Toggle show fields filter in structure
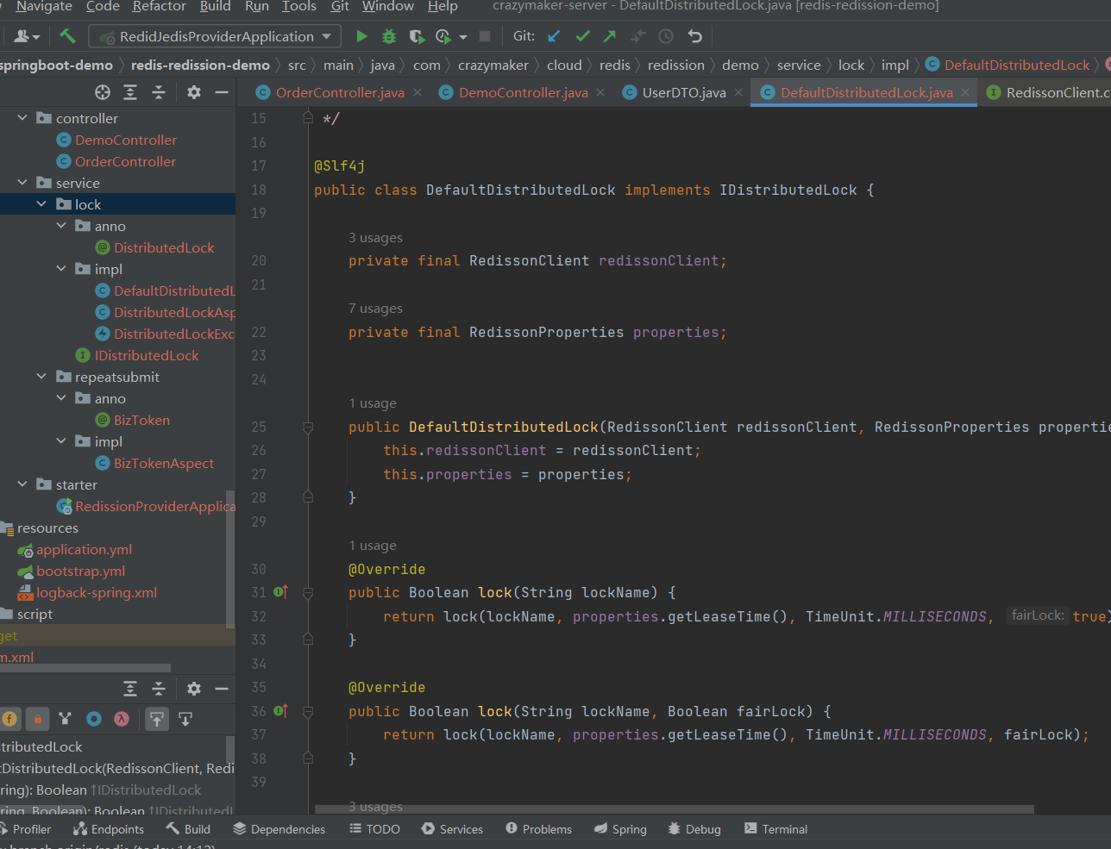 click(9, 719)
